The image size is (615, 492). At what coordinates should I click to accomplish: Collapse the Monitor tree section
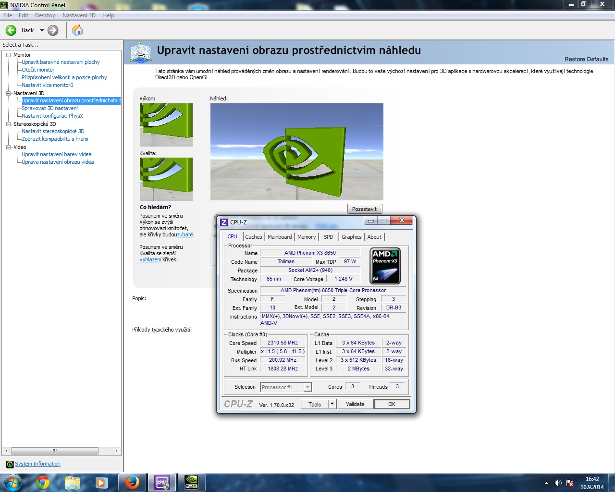point(9,55)
